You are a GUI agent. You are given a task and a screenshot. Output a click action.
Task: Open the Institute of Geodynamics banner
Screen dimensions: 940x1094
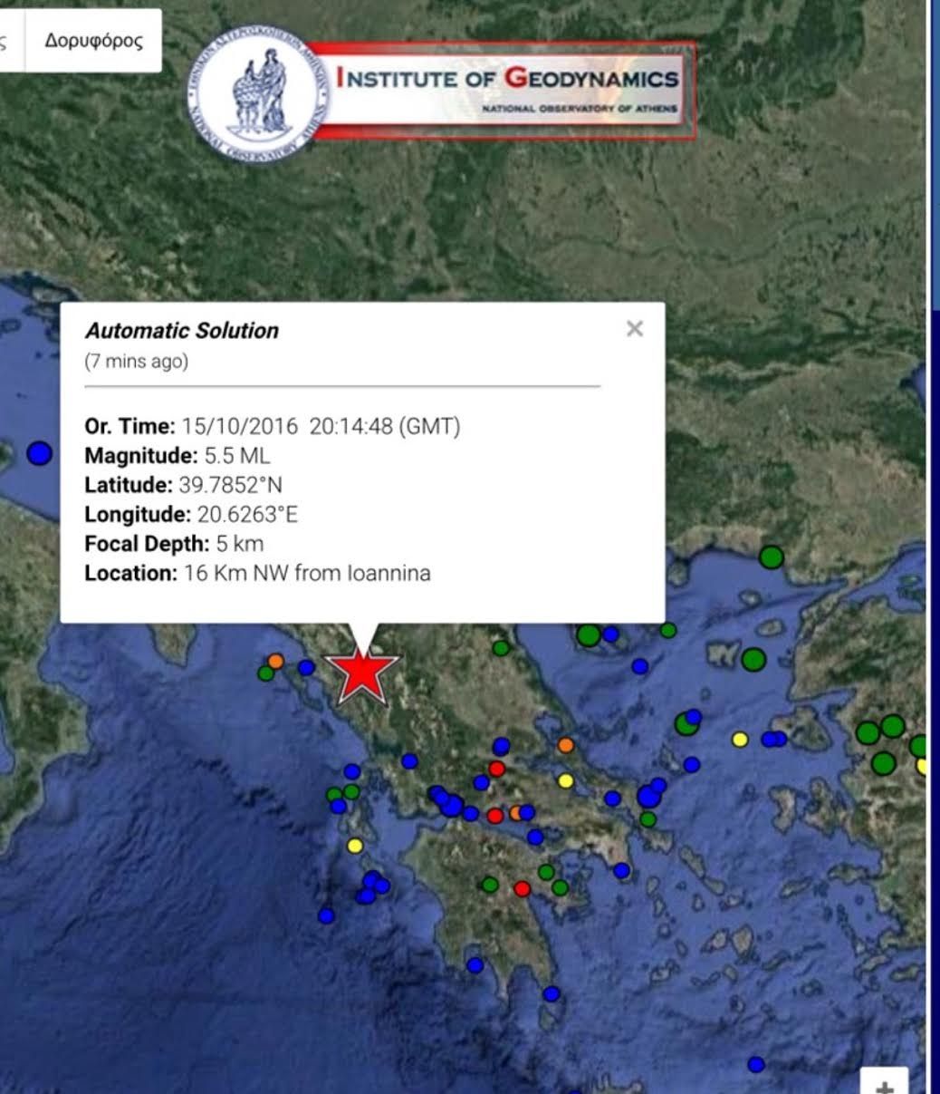tap(507, 89)
